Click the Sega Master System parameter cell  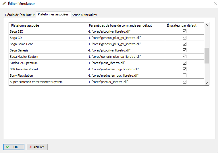pos(126,57)
